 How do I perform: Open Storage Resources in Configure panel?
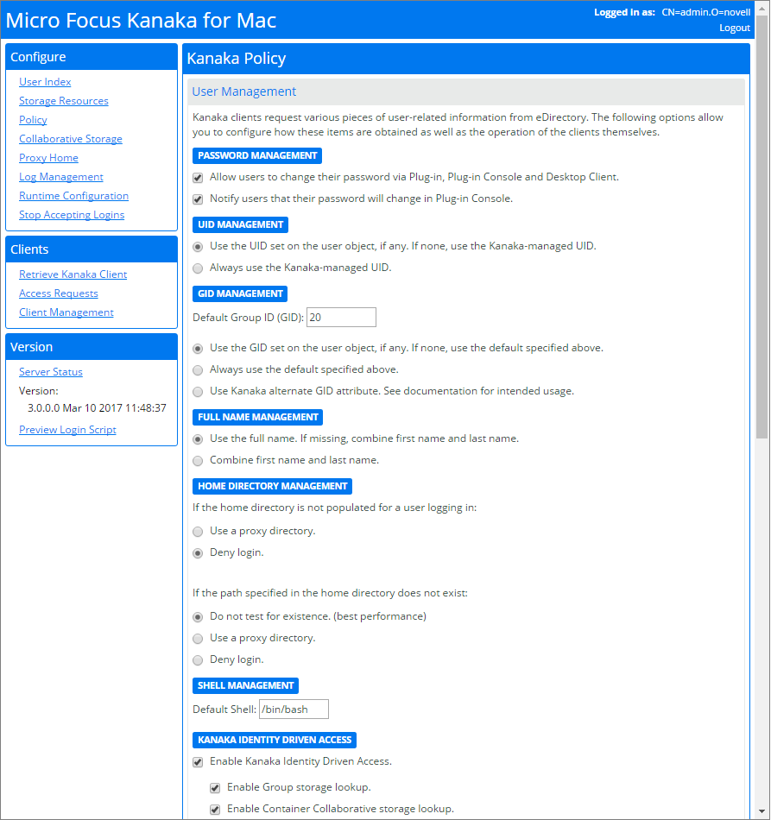point(64,100)
